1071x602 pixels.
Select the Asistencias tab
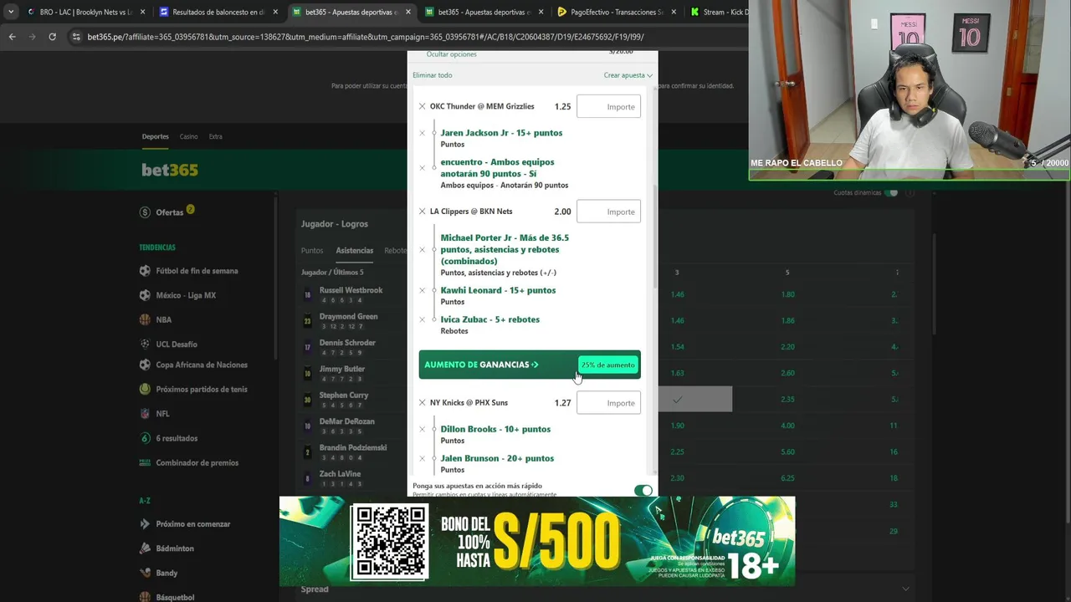tap(354, 251)
